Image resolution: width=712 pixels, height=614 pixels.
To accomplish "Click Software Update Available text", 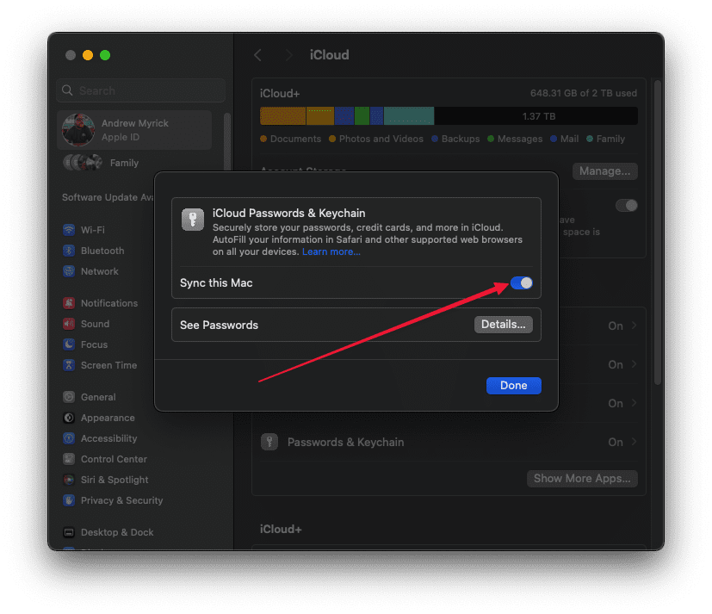I will coord(108,197).
